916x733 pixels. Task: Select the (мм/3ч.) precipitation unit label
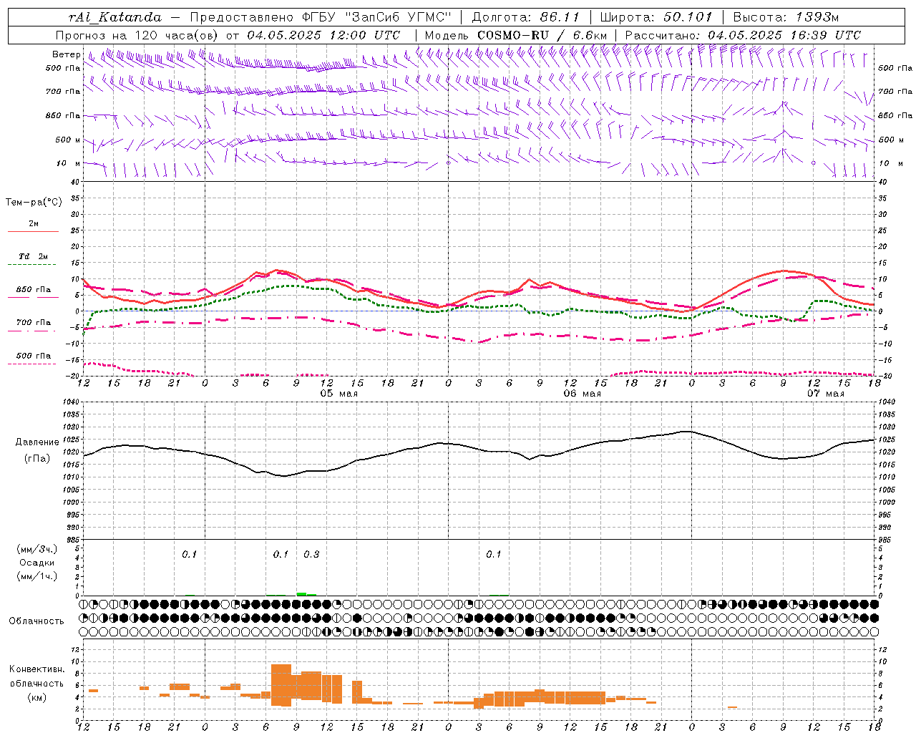37,549
